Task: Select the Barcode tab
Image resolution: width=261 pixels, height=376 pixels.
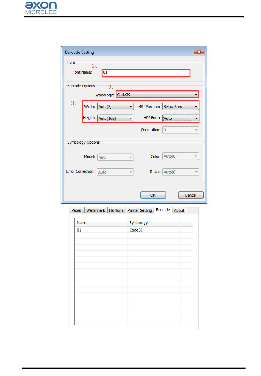Action: tap(163, 210)
